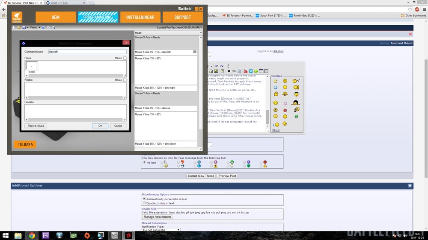Open the DCS app from the taskbar

point(115,235)
